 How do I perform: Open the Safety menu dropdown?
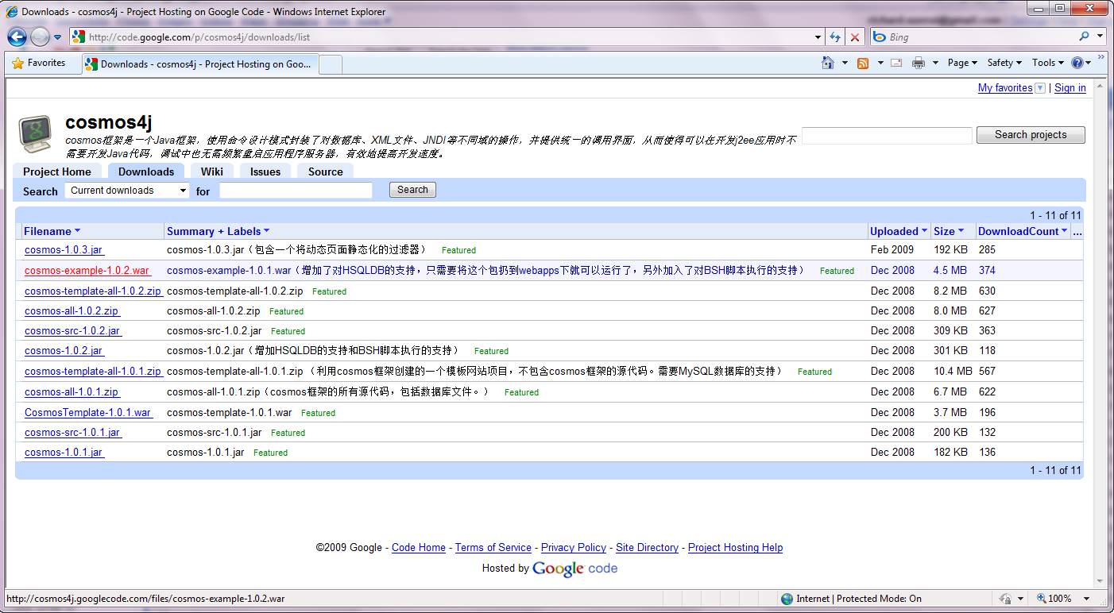[1004, 63]
